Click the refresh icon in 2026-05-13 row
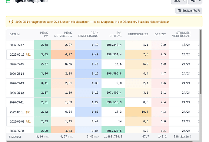 point(199,83)
